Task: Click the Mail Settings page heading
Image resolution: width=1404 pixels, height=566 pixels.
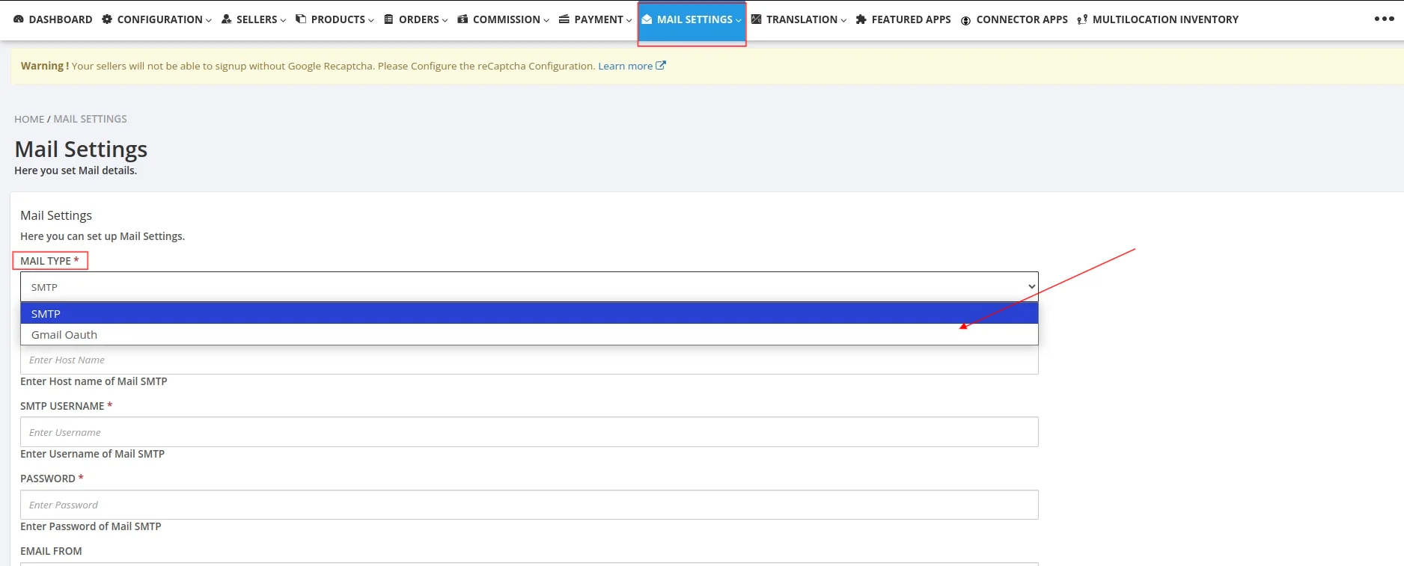Action: 81,150
